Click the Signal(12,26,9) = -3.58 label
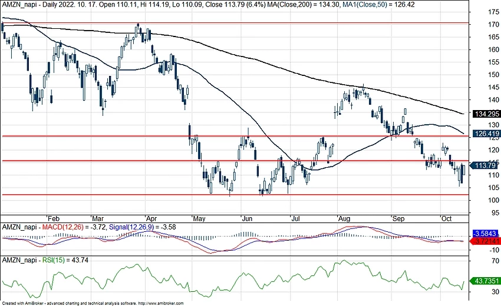 tap(142, 227)
